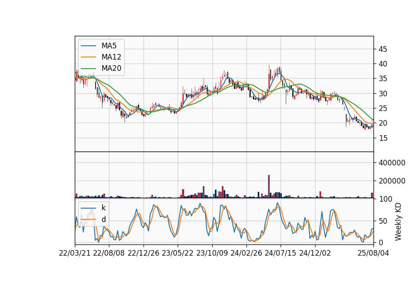Click the 25/08/04 date label
Image resolution: width=415 pixels, height=298 pixels.
[x=373, y=253]
